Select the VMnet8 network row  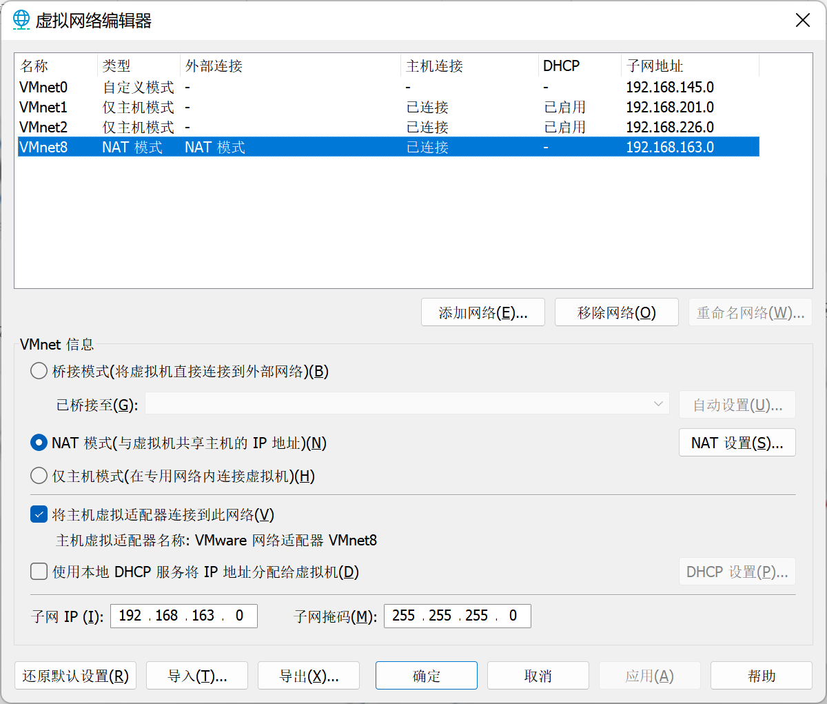click(x=388, y=148)
